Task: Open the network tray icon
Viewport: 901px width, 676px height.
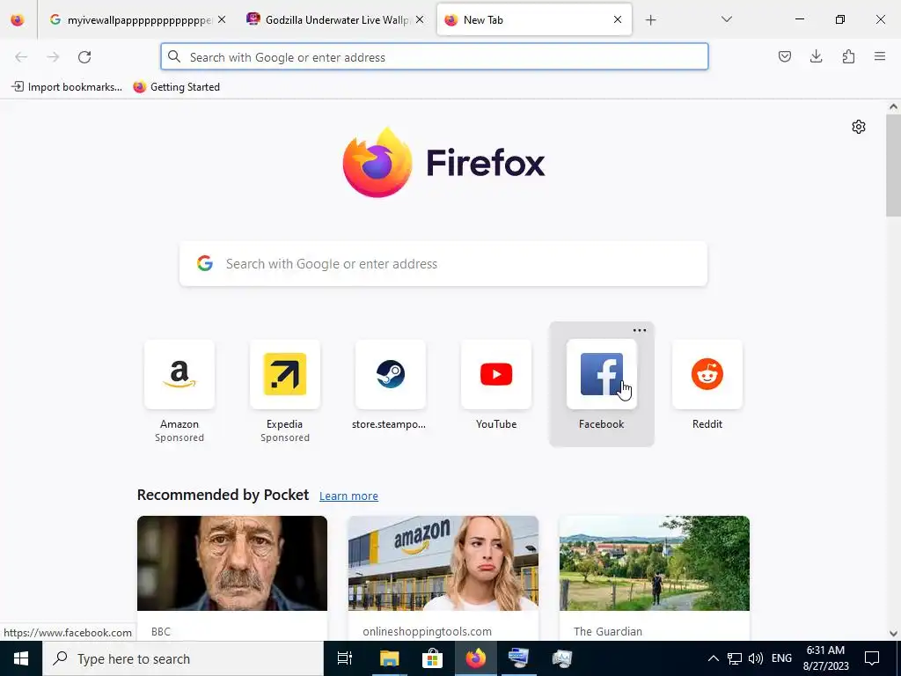Action: point(735,658)
